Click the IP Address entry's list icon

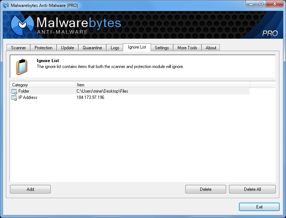[x=14, y=98]
